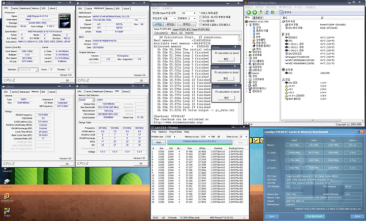Switch to Hyper PI [CPU #2] tab
The image size is (366, 221).
pos(200,29)
